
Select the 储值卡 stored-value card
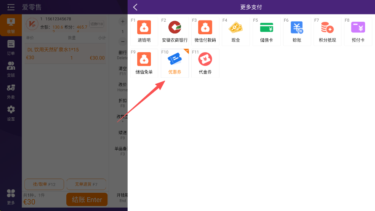click(266, 31)
